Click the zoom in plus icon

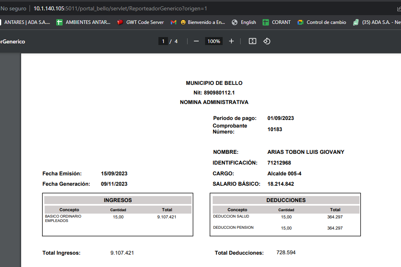point(231,41)
